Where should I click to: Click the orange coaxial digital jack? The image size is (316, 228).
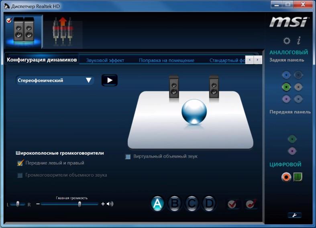(286, 177)
